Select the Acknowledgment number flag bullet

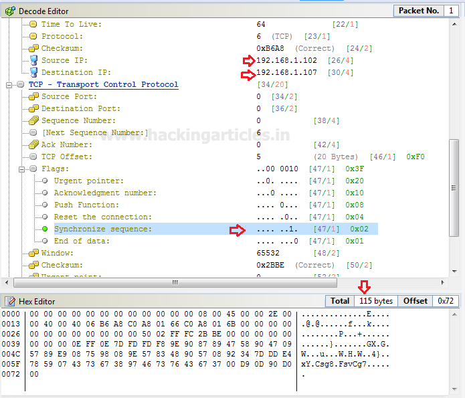[x=45, y=193]
